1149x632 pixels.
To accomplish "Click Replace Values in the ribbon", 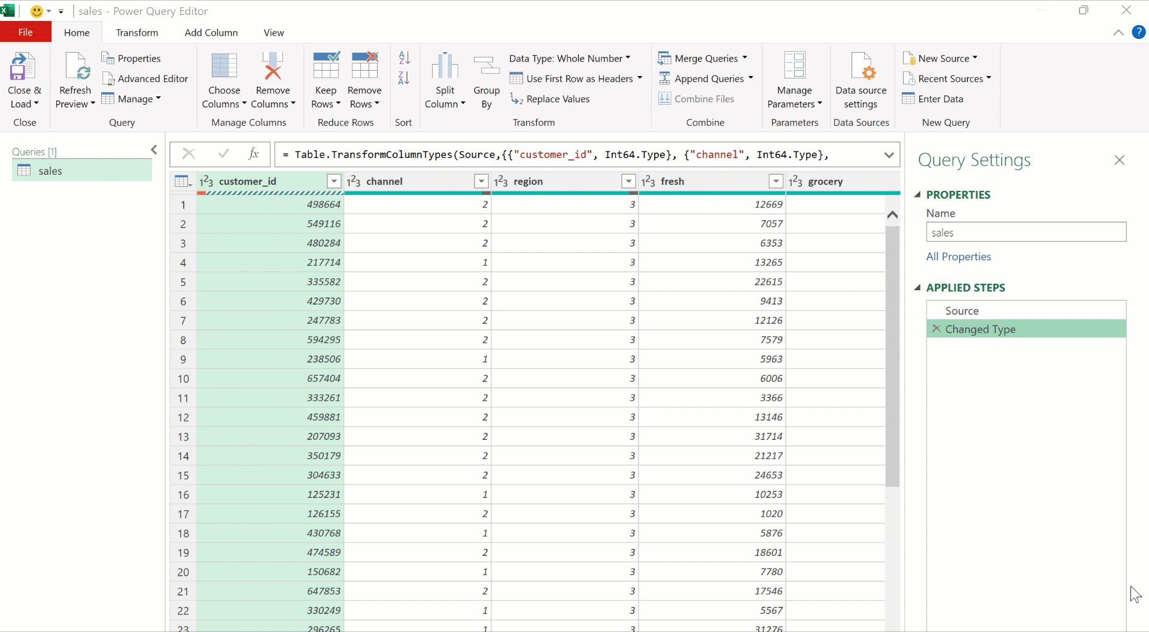I will click(557, 99).
